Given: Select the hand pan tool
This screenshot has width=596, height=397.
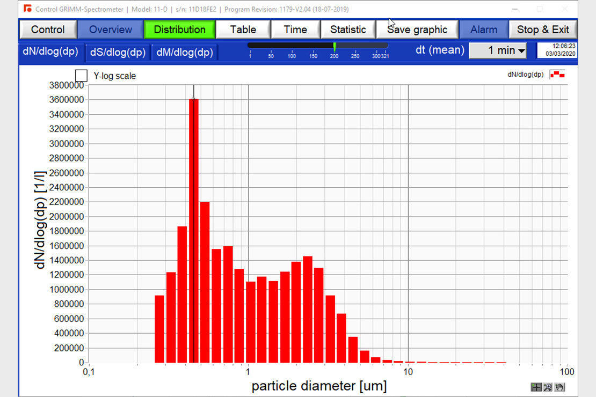Looking at the screenshot, I should (x=559, y=387).
